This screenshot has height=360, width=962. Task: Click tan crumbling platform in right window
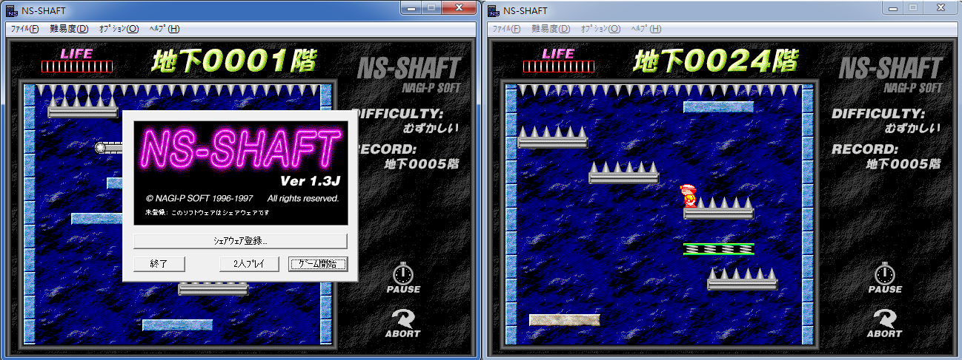click(x=564, y=319)
